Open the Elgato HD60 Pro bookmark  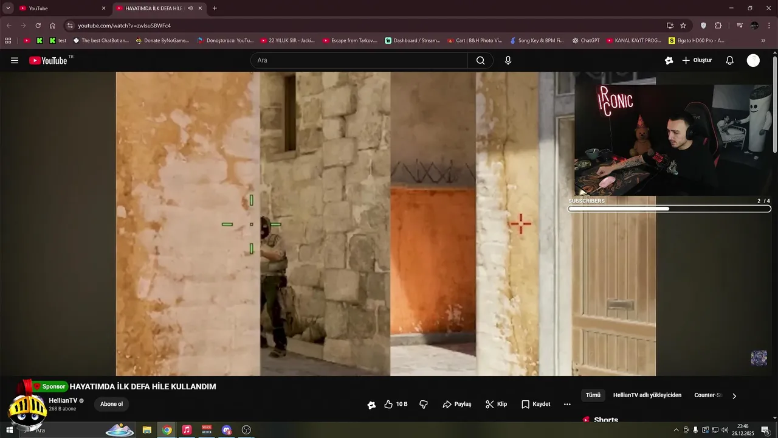(x=697, y=41)
